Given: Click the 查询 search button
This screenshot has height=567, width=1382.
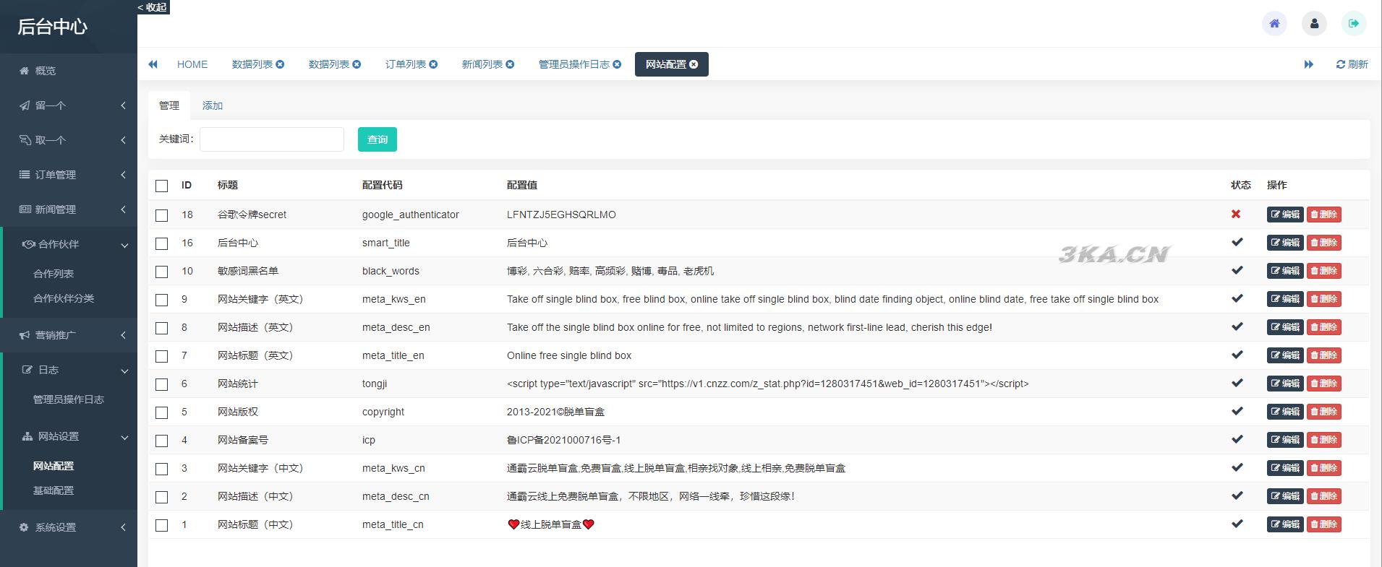Looking at the screenshot, I should pos(378,139).
